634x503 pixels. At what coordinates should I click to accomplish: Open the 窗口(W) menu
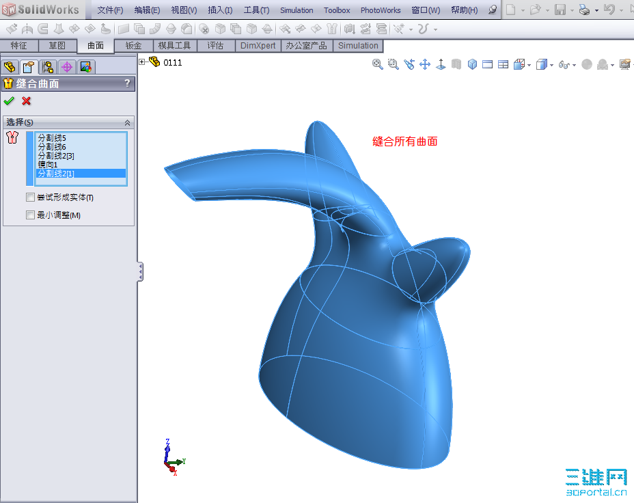(x=426, y=10)
